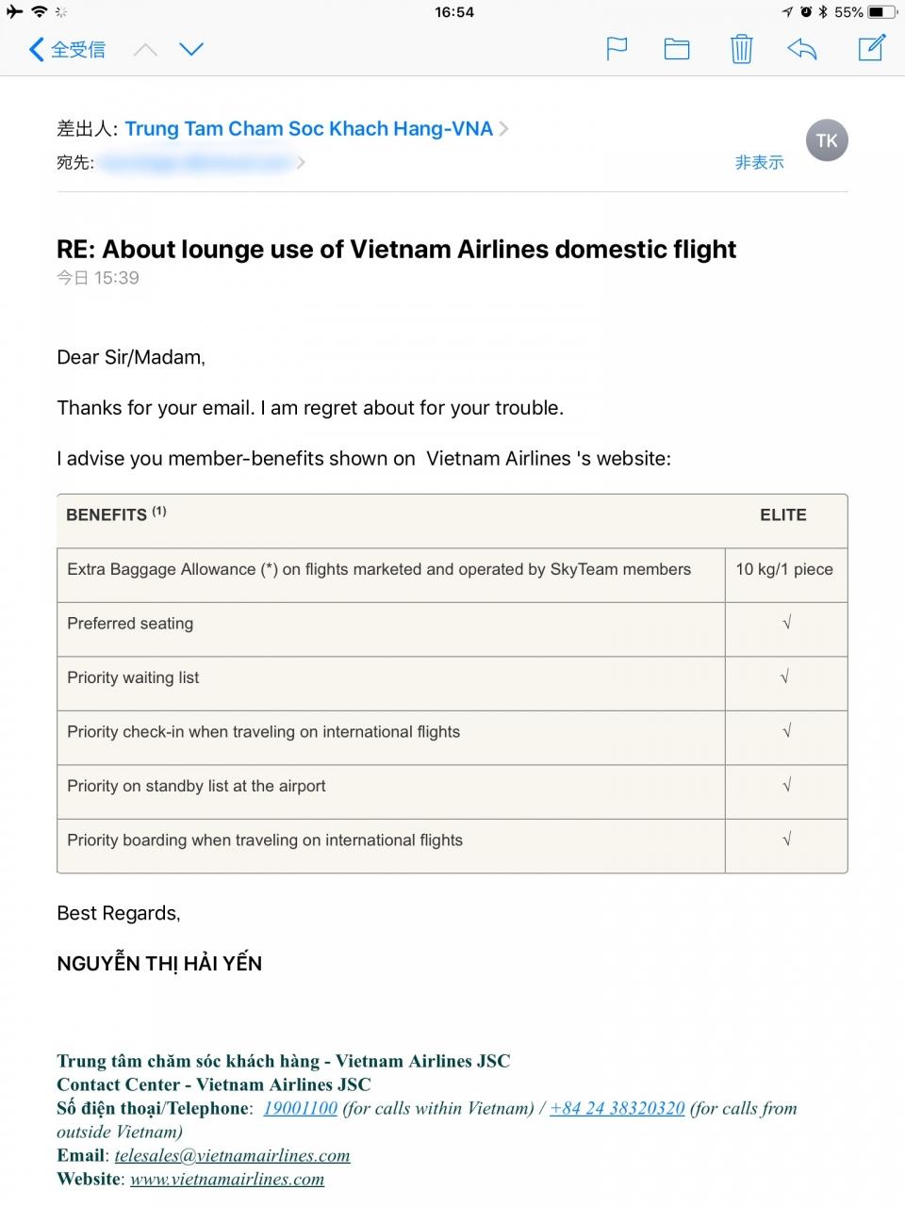This screenshot has width=905, height=1206.
Task: Hide details with 非表示
Action: point(759,162)
